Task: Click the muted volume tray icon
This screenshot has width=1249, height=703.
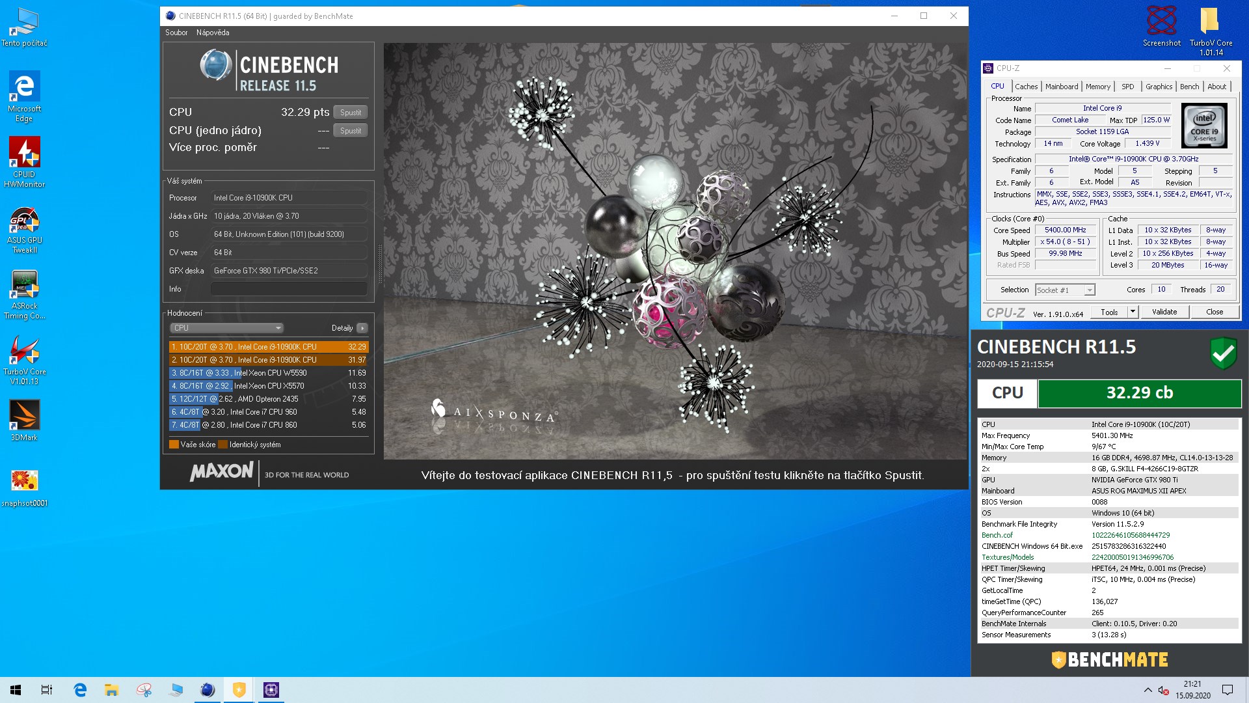Action: click(x=1163, y=690)
